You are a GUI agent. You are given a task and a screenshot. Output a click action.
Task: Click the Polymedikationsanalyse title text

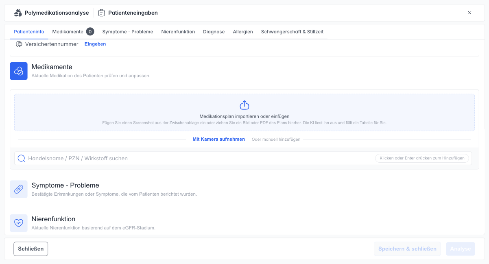pos(57,13)
